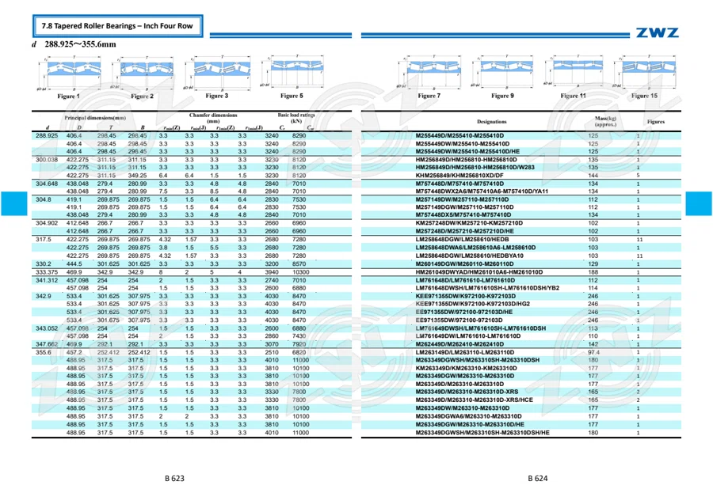713x504 pixels.
Task: Click designation M255449DW/M255410-M255410D/HE
Action: (467, 152)
